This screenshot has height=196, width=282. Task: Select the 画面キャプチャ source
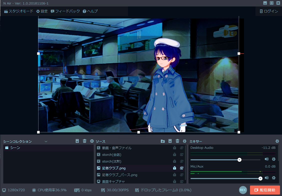coord(113,182)
